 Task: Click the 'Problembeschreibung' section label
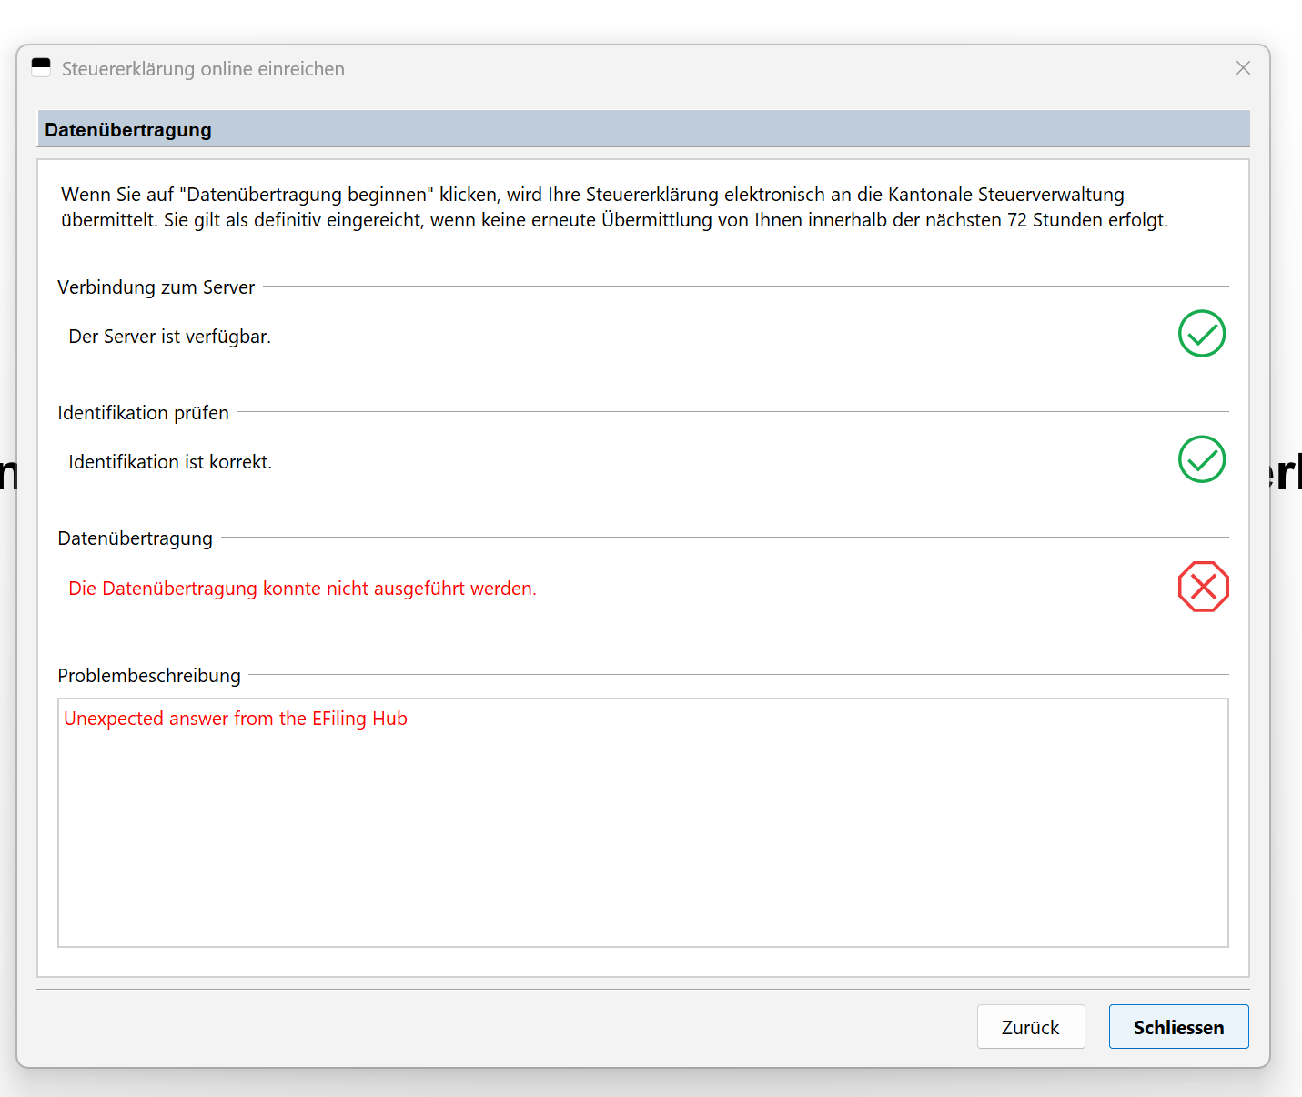point(149,676)
